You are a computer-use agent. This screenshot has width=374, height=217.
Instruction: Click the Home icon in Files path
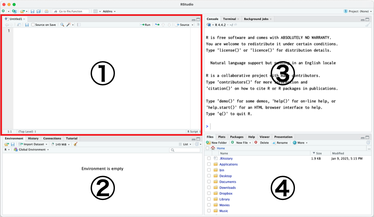coord(213,148)
